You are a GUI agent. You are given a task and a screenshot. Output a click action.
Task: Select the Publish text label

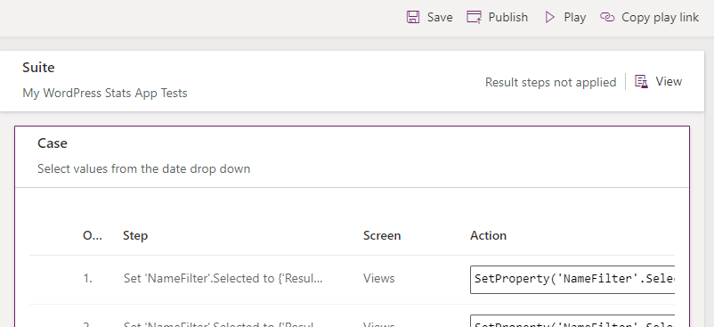[508, 17]
